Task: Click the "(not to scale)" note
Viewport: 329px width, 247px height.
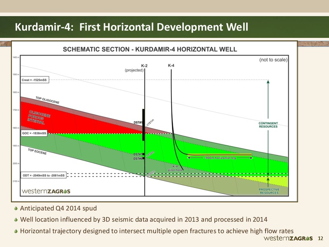Action: pos(273,60)
